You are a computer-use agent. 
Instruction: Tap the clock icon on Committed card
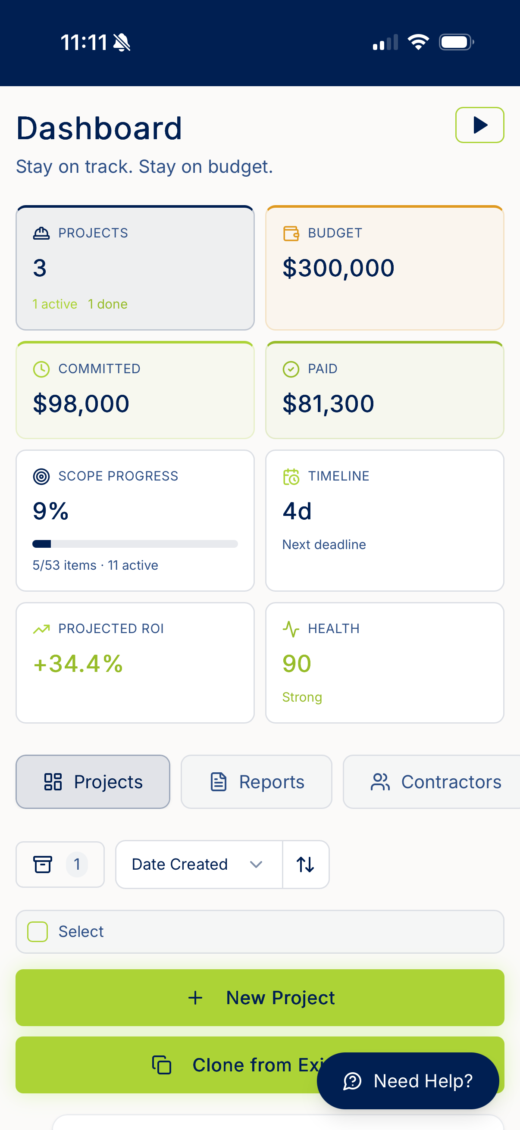(x=41, y=369)
